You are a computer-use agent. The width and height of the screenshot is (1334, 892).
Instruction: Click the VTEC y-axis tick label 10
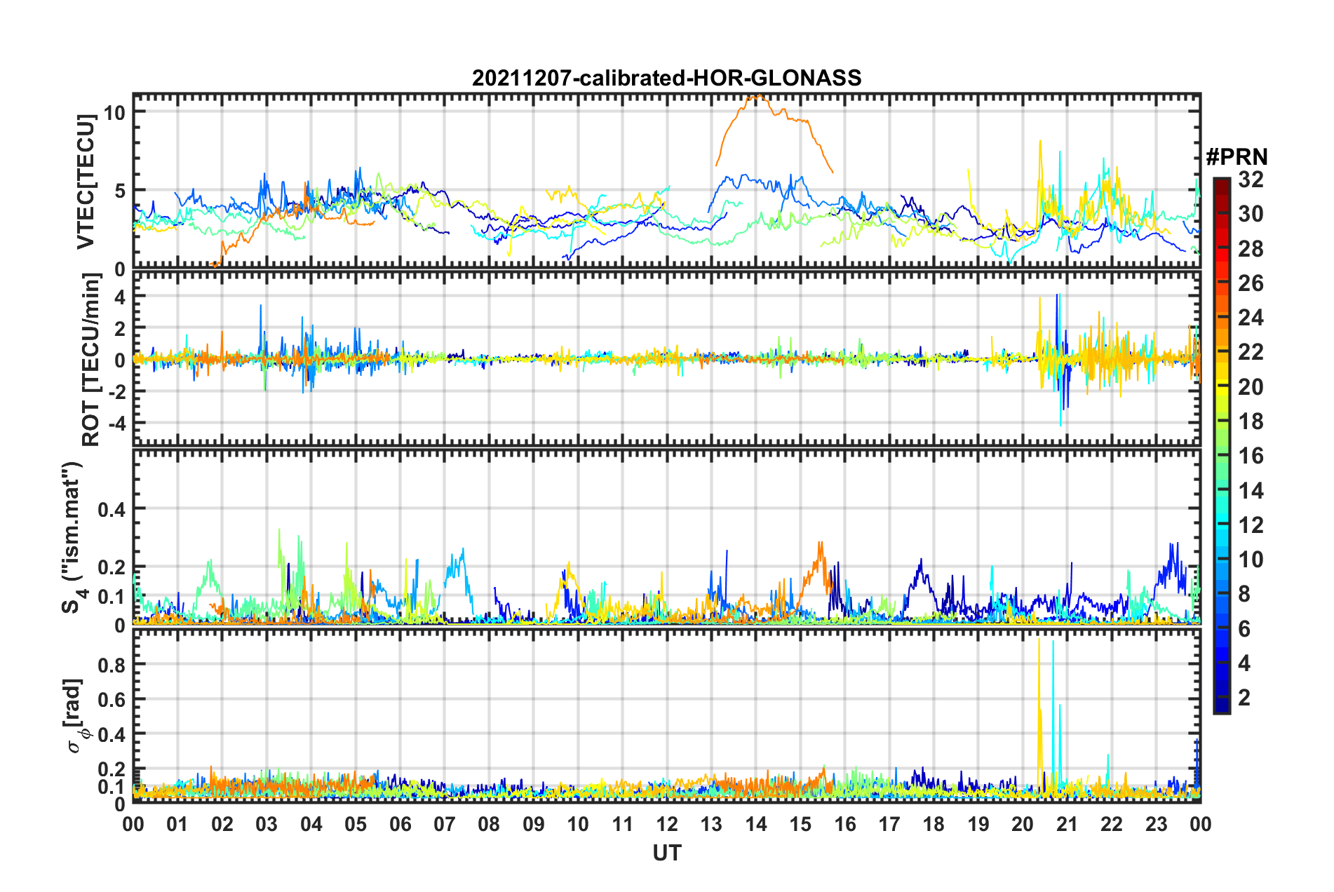(x=116, y=112)
